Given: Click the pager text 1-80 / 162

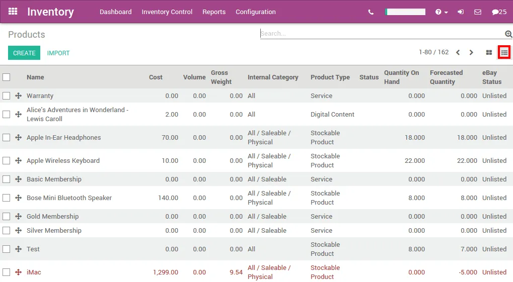Looking at the screenshot, I should [x=433, y=52].
